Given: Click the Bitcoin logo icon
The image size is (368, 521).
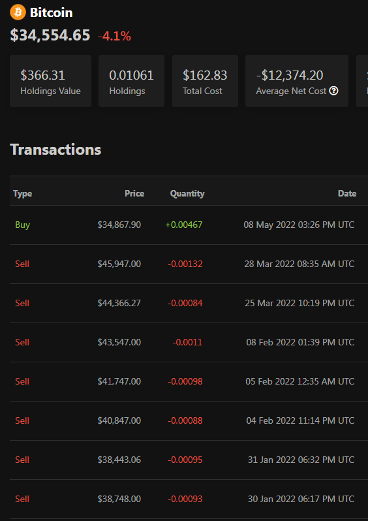Looking at the screenshot, I should pyautogui.click(x=18, y=12).
